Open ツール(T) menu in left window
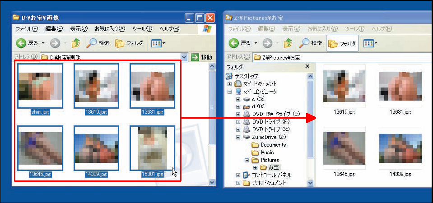The width and height of the screenshot is (433, 203). coord(142,29)
